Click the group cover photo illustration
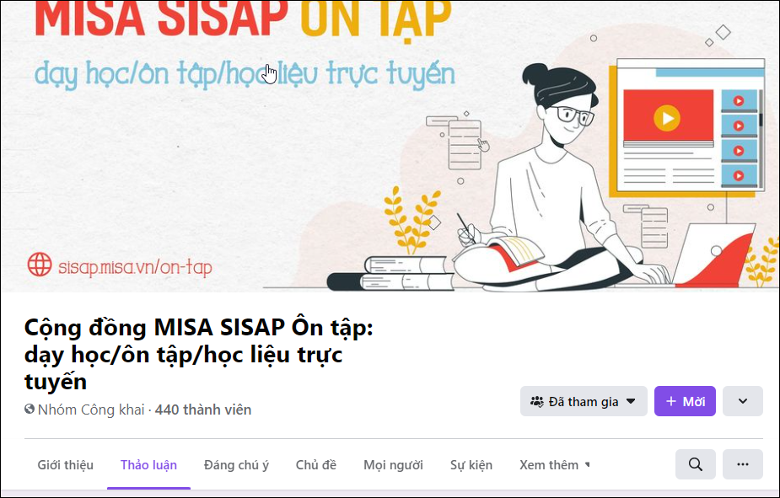The width and height of the screenshot is (780, 498). coord(390,146)
